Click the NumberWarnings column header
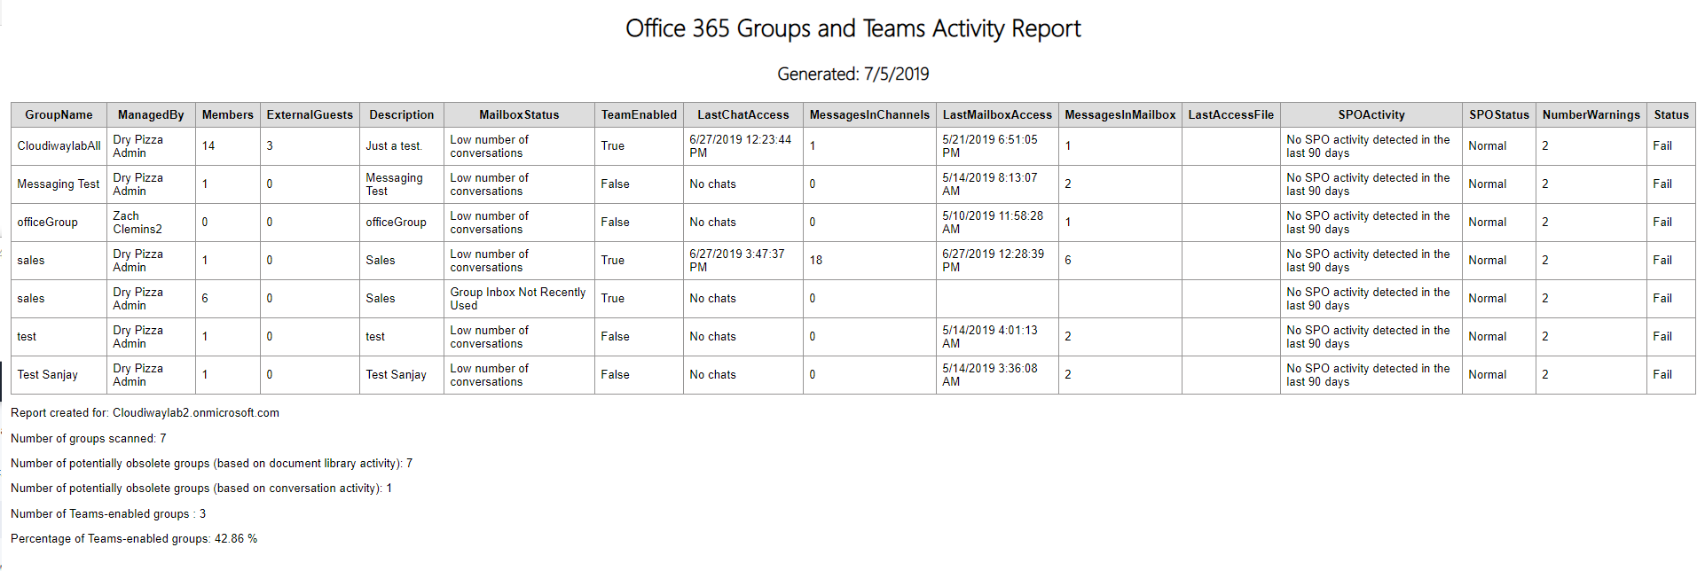This screenshot has height=571, width=1705. (1591, 114)
